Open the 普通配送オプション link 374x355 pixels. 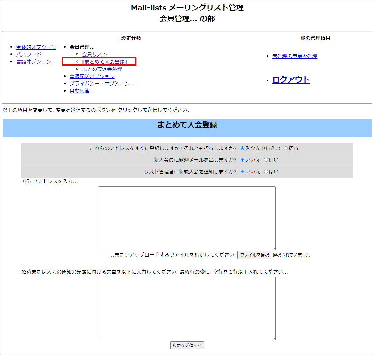click(92, 76)
